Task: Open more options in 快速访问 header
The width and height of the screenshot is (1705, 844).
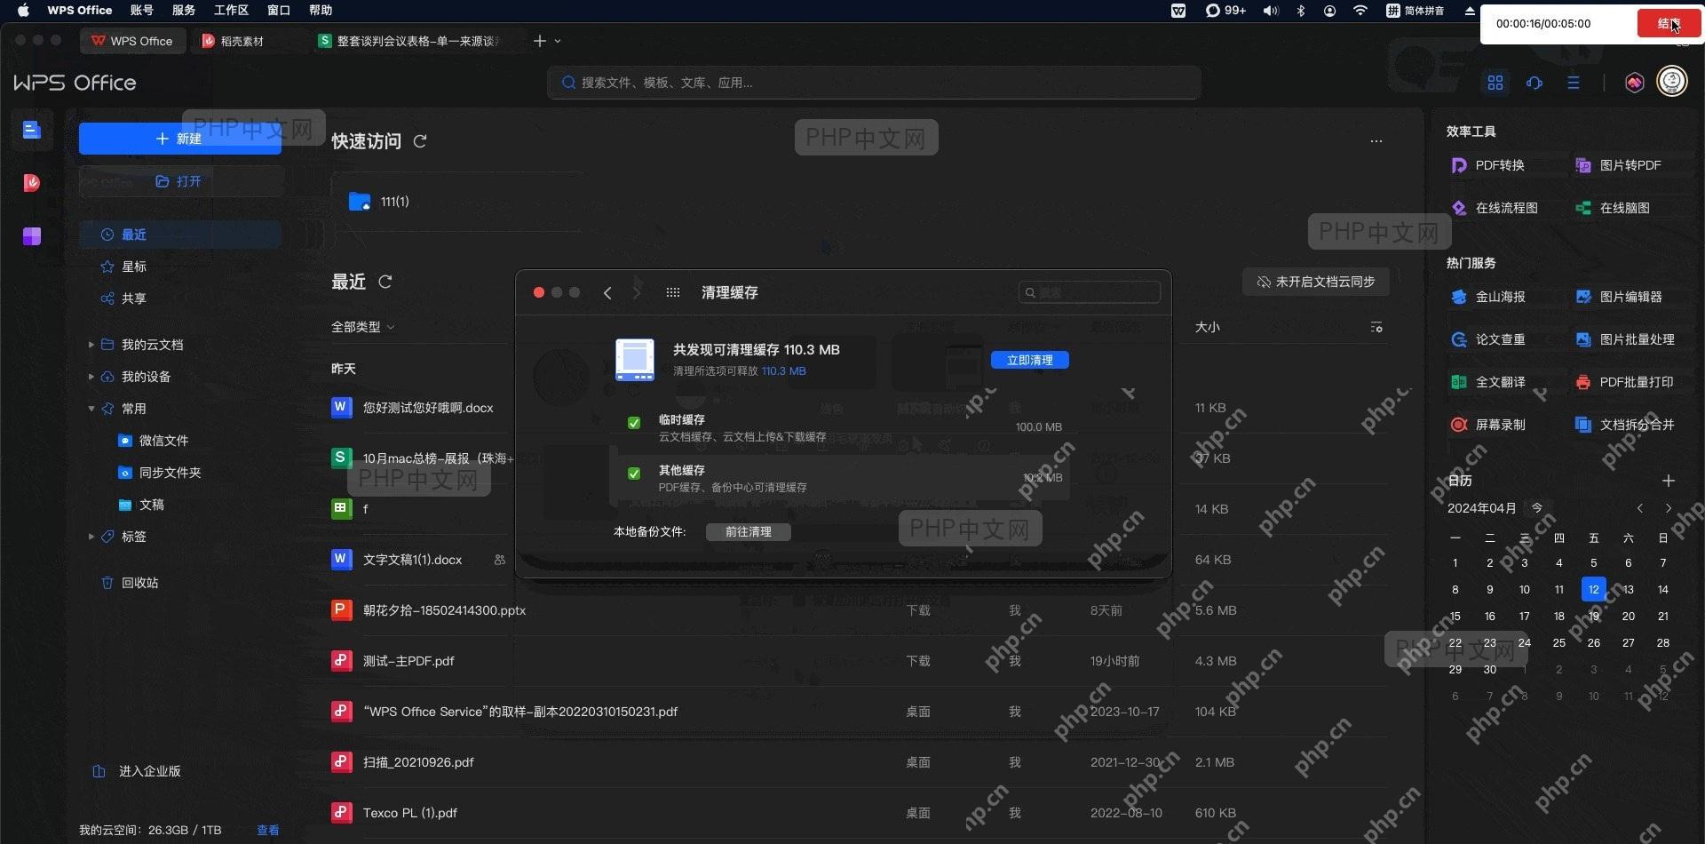Action: [x=1376, y=141]
